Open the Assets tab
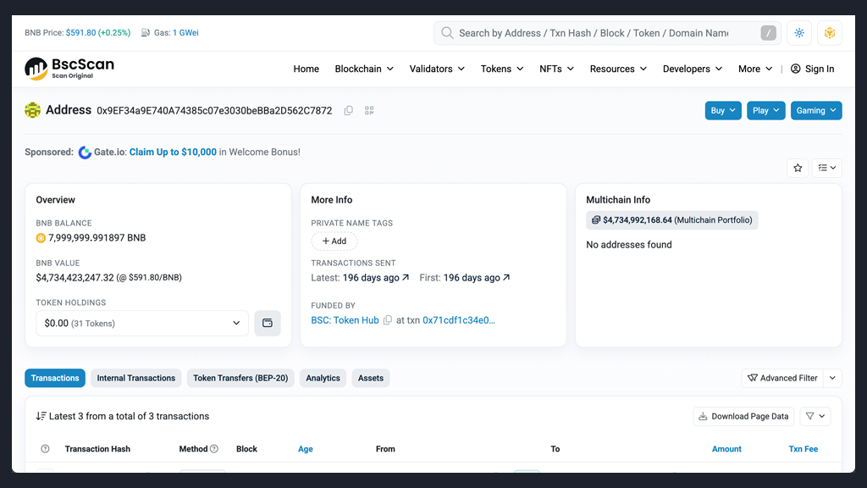 (371, 378)
